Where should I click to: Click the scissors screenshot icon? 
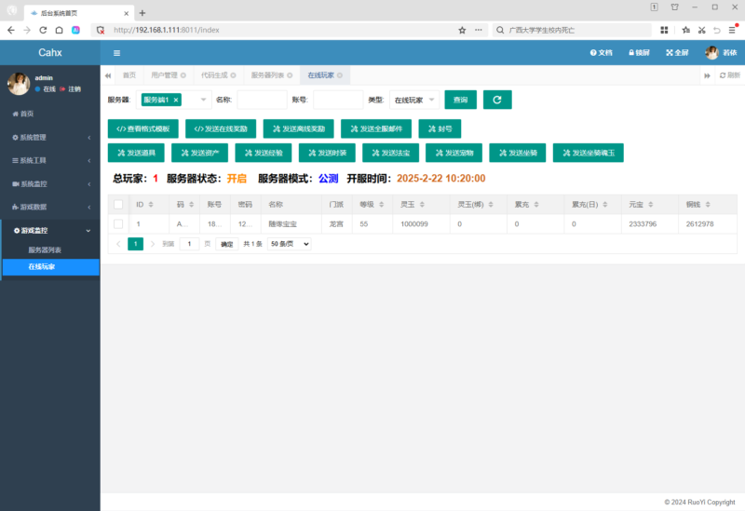pos(702,30)
